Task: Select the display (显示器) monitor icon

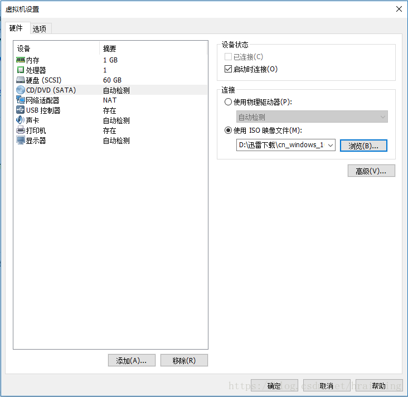Action: click(21, 141)
